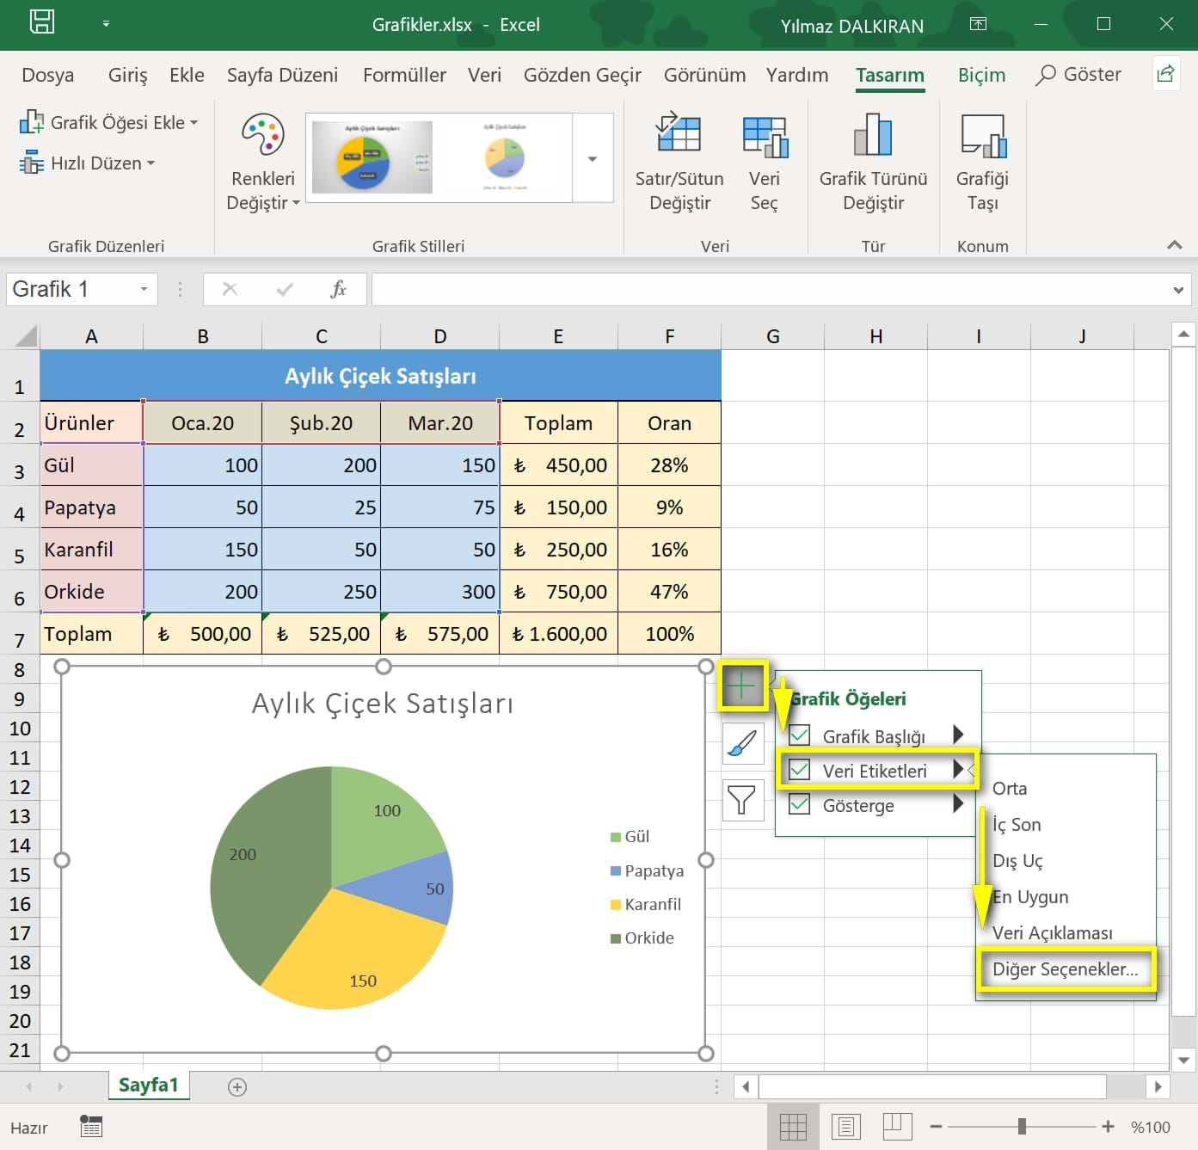Image resolution: width=1198 pixels, height=1150 pixels.
Task: Click the vertical scrollbar down arrow
Action: 1183,1060
